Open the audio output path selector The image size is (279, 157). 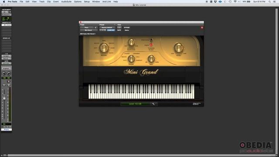coord(7,58)
